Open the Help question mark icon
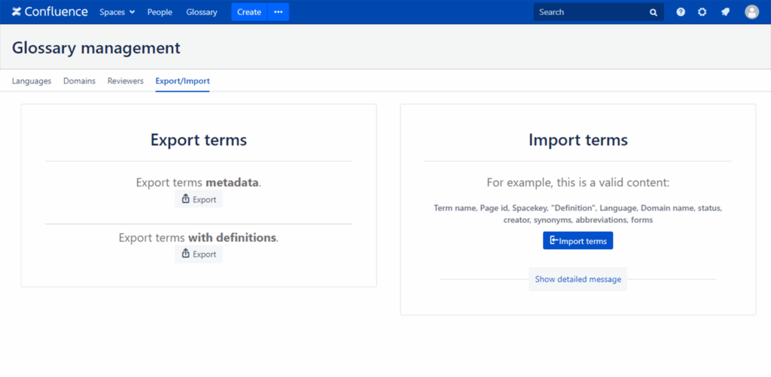The height and width of the screenshot is (377, 771). (x=681, y=12)
